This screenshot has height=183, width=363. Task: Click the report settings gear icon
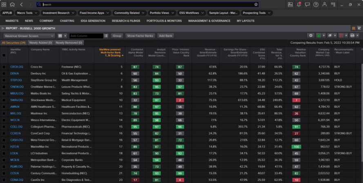point(311,36)
